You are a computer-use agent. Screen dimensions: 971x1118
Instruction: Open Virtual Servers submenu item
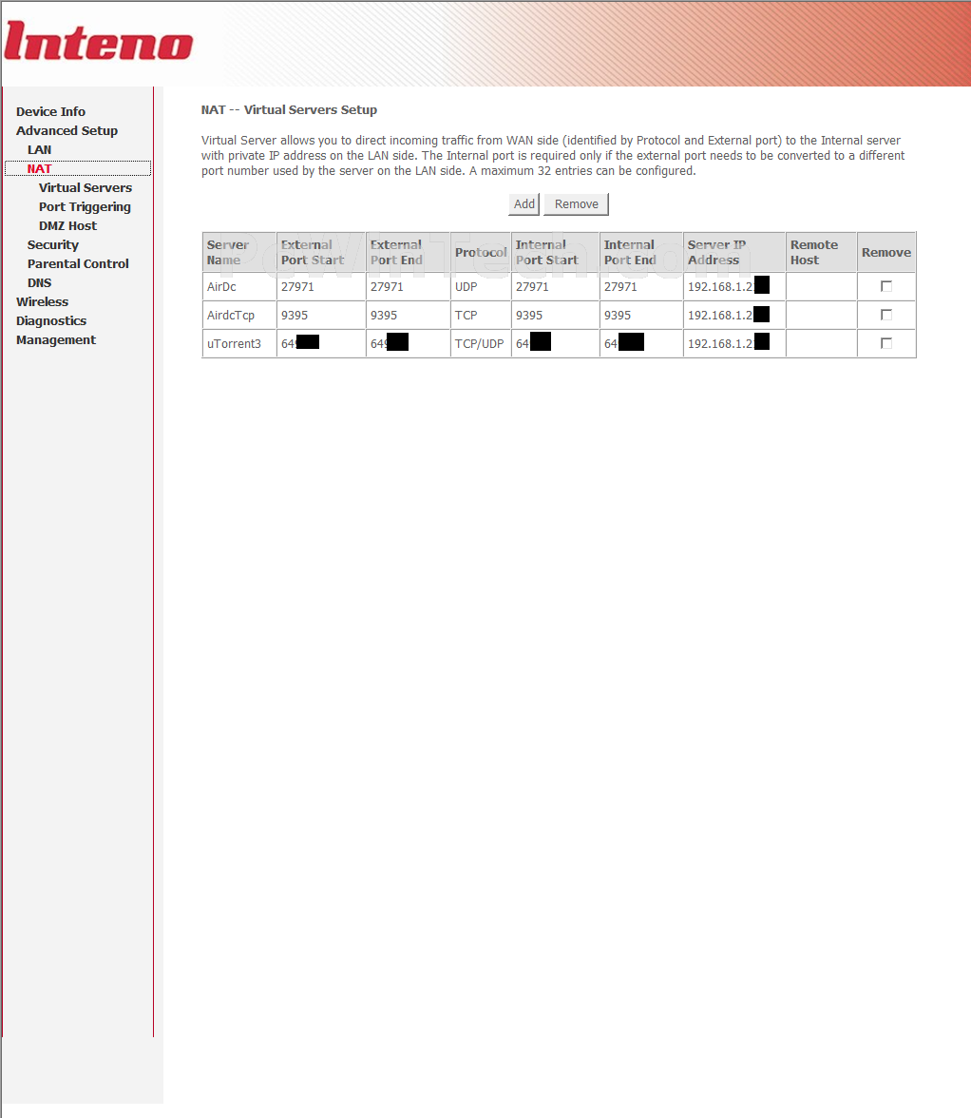[x=86, y=187]
